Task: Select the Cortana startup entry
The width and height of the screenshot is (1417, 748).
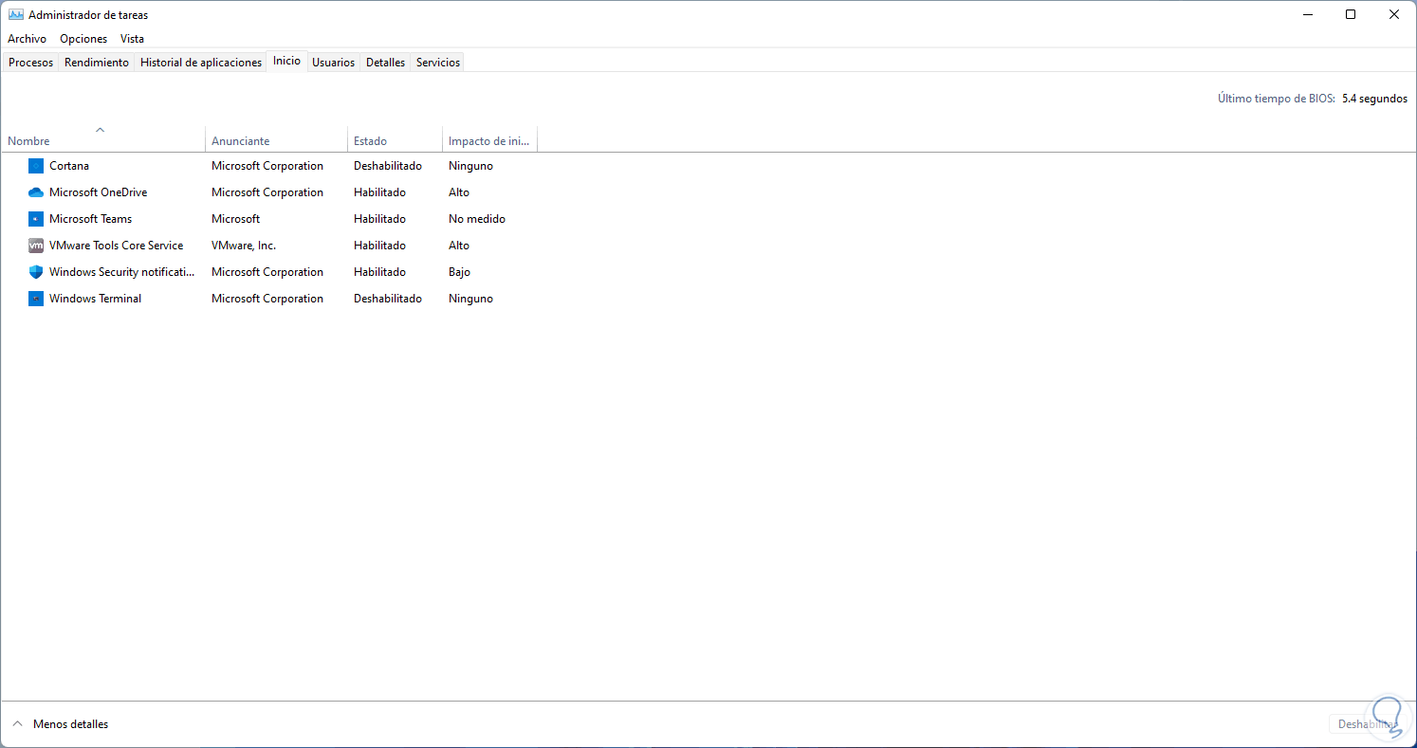Action: coord(69,166)
